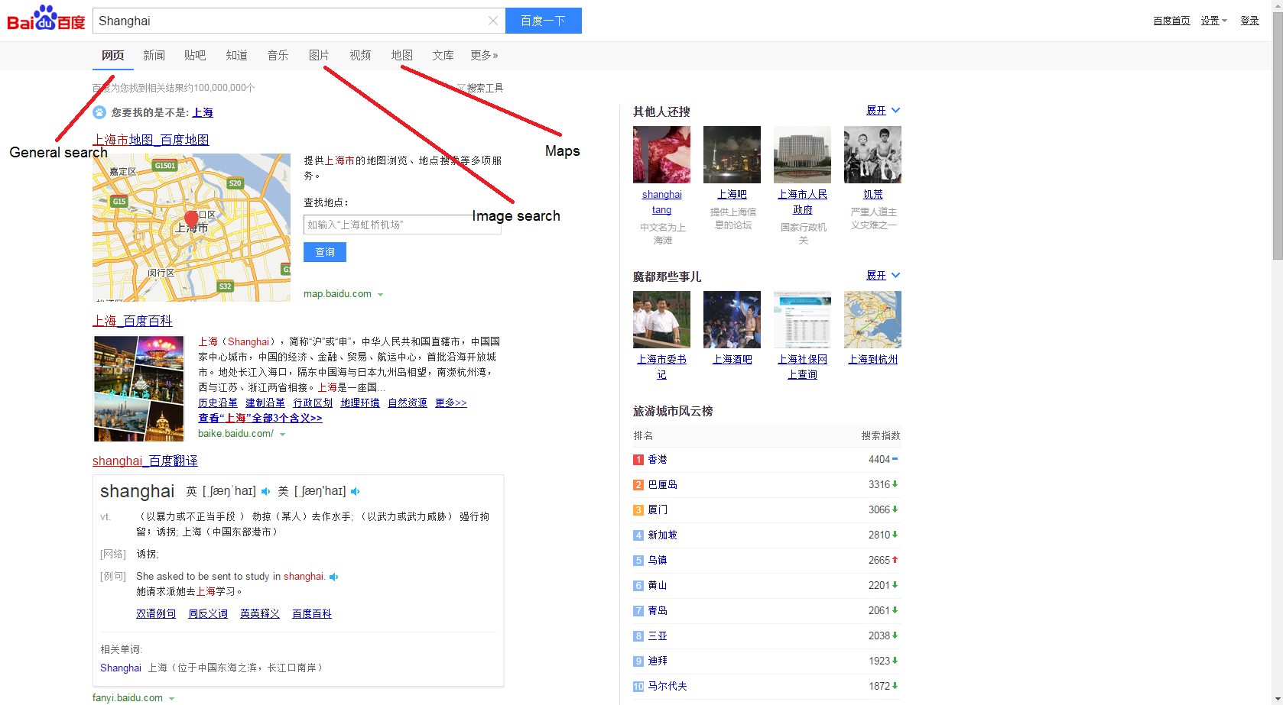The width and height of the screenshot is (1283, 705).
Task: Open the 上海市人民政府 building thumbnail
Action: point(802,154)
